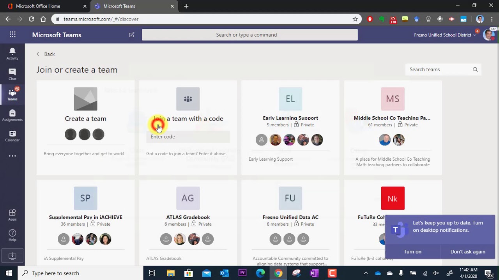Open the Chat section

[12, 74]
